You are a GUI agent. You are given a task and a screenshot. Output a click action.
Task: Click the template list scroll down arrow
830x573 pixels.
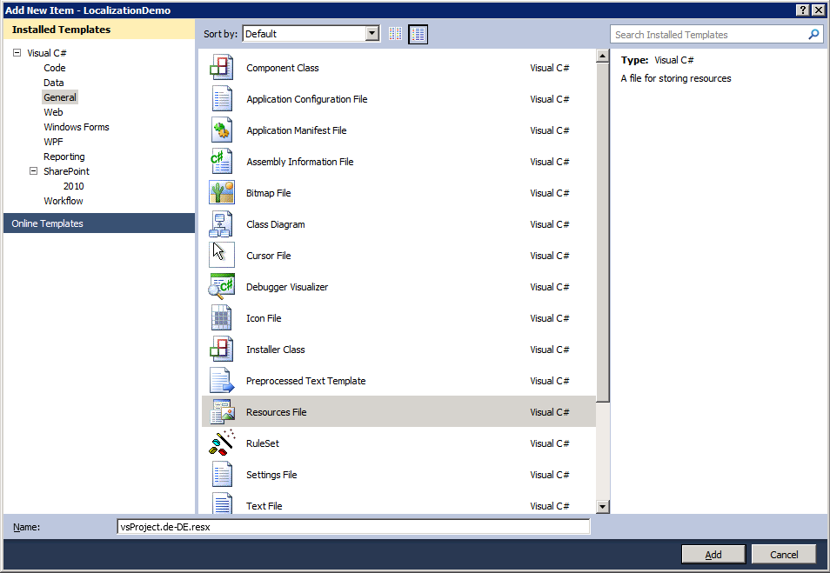(x=602, y=507)
